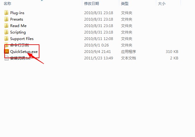Select the 文本文档 type entry
The image size is (195, 137).
pyautogui.click(x=128, y=58)
